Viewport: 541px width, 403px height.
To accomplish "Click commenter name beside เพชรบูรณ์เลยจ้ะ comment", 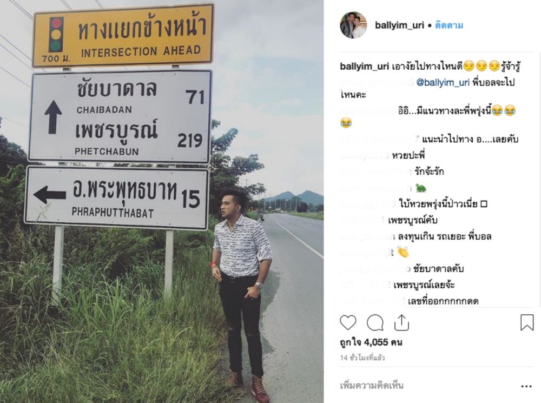I will (x=365, y=285).
